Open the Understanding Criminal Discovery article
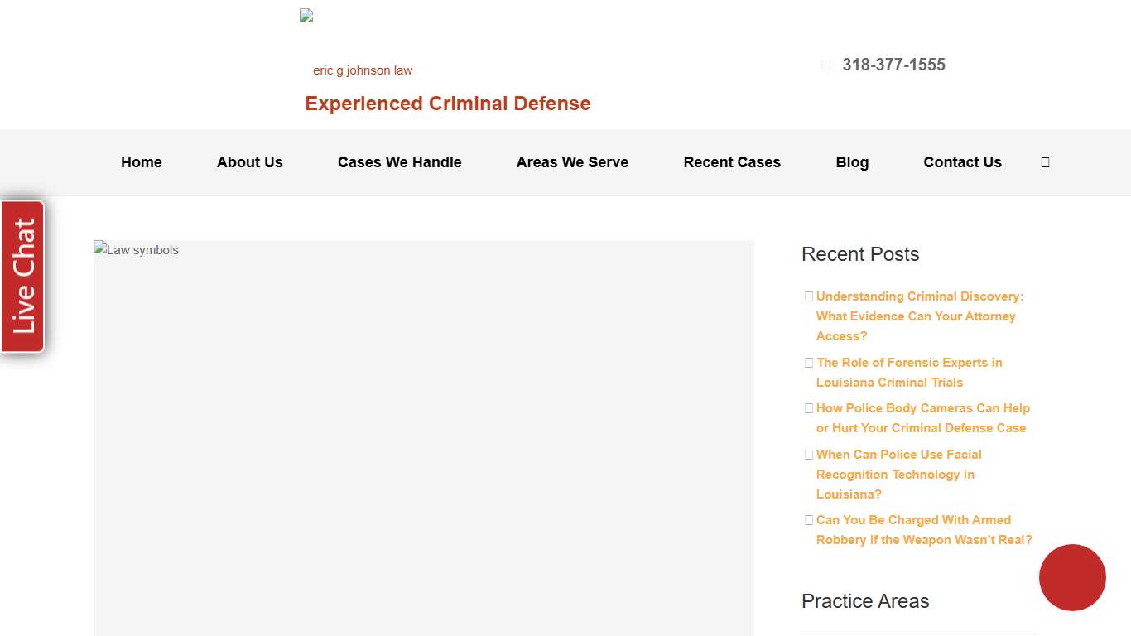Image resolution: width=1131 pixels, height=636 pixels. (919, 316)
